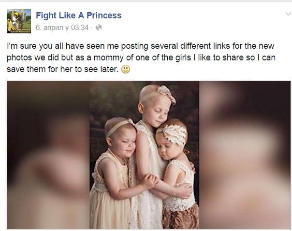The image size is (292, 231).
Task: Click the brown ruffled shorts in photo
Action: 181,217
